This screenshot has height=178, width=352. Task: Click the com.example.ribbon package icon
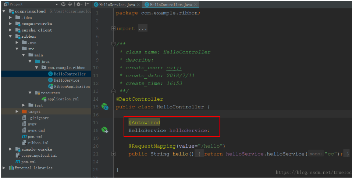[44, 67]
